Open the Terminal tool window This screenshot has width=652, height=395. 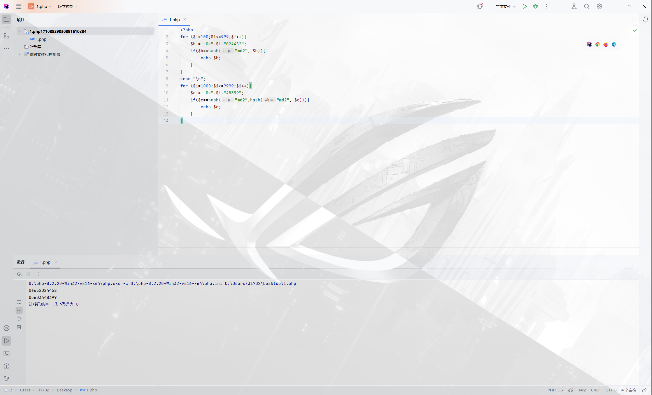[x=6, y=353]
